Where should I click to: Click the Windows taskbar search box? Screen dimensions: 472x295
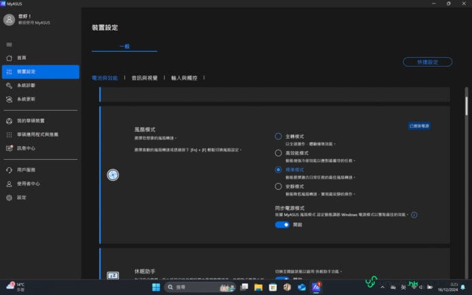coord(194,288)
